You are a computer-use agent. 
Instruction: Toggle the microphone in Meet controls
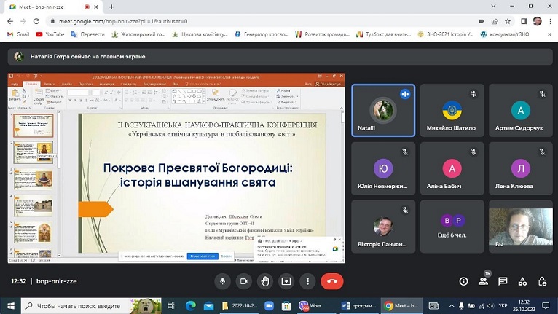click(x=222, y=281)
